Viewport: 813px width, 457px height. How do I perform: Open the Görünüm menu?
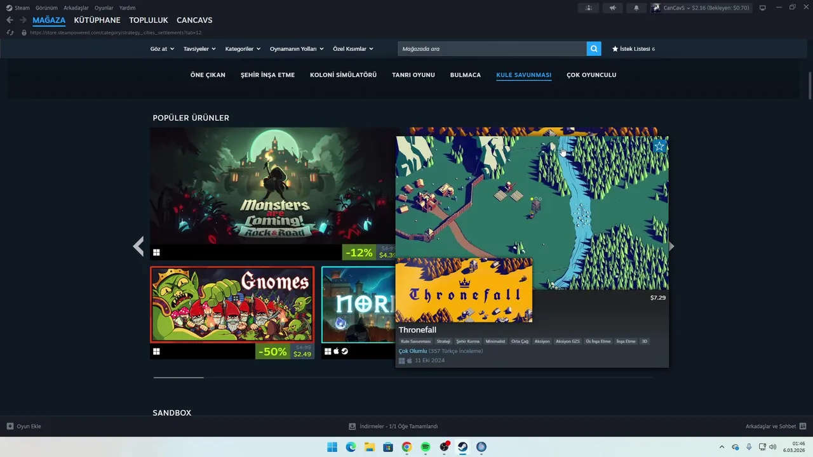pyautogui.click(x=46, y=8)
